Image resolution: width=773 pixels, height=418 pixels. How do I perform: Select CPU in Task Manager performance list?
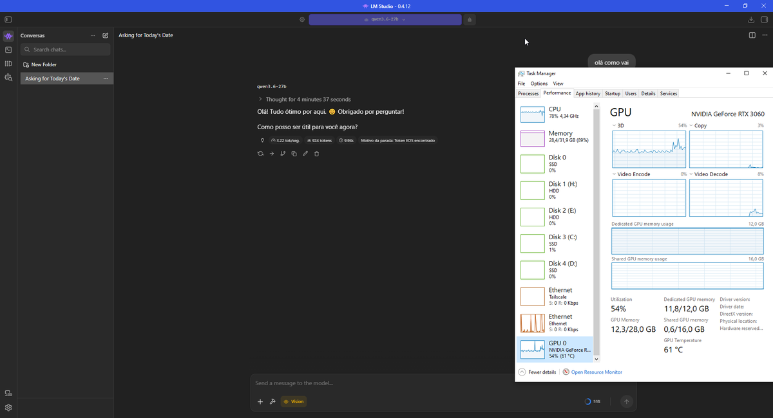tap(555, 114)
